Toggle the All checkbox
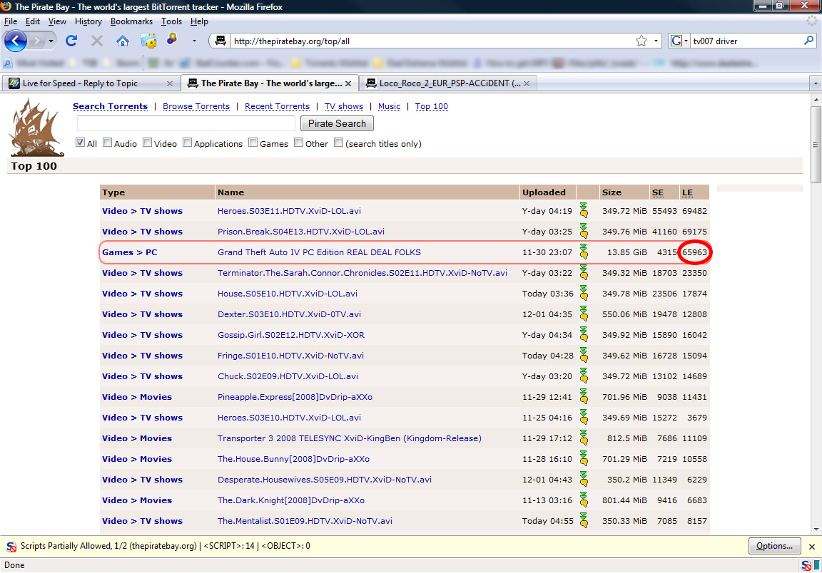Image resolution: width=822 pixels, height=573 pixels. click(x=80, y=143)
